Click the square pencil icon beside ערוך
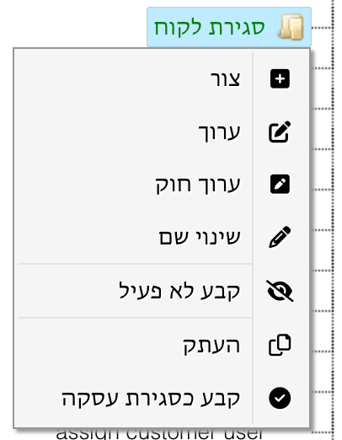This screenshot has height=440, width=342. (x=280, y=131)
